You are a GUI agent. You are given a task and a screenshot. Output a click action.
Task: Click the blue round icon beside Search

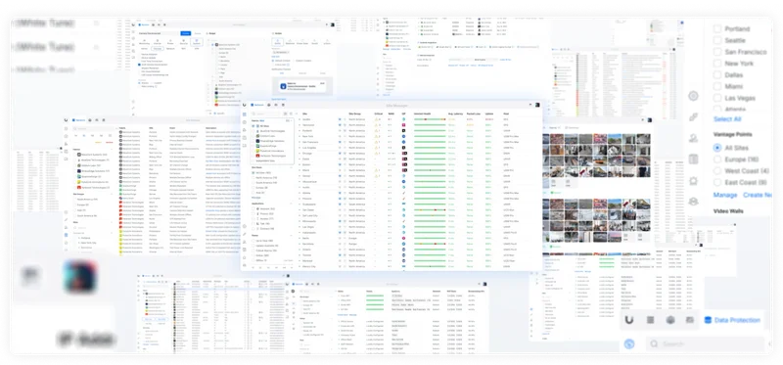tap(629, 344)
